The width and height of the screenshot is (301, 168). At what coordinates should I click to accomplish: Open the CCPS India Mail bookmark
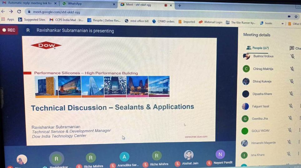(x=67, y=20)
